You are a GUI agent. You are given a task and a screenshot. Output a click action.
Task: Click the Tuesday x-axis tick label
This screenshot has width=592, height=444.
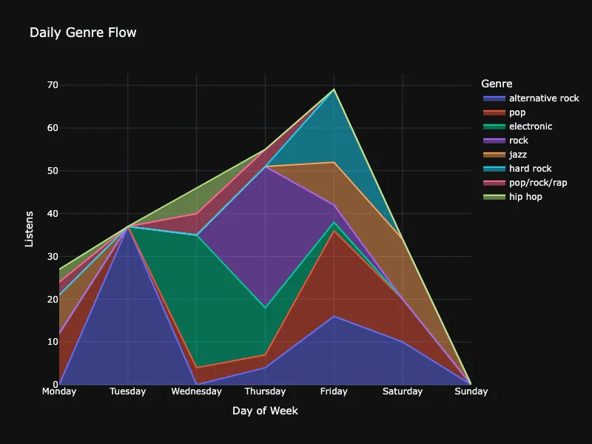[x=128, y=391]
